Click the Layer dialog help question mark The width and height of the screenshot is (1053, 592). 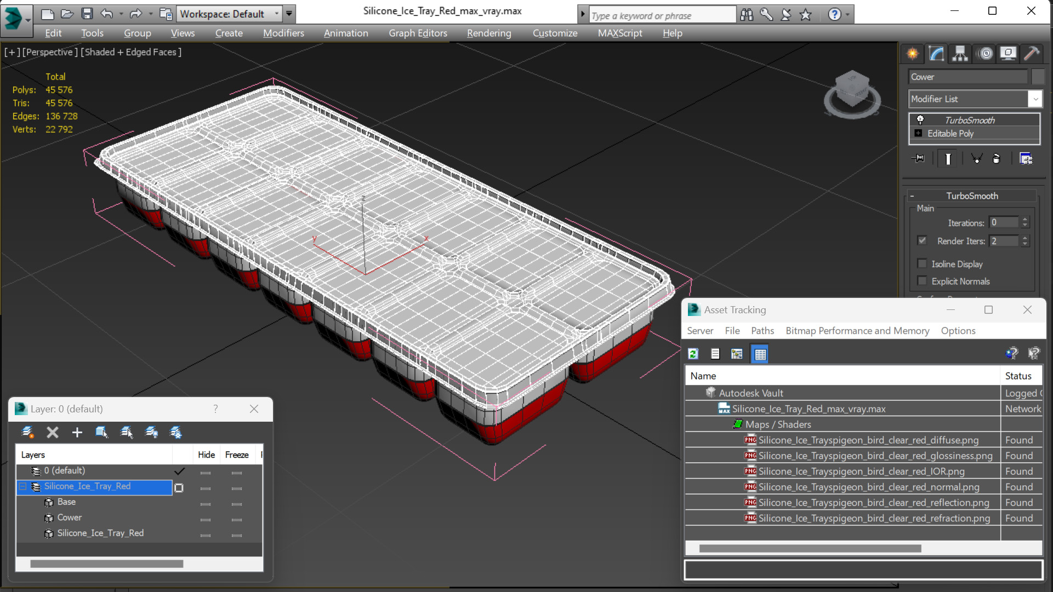pyautogui.click(x=215, y=409)
